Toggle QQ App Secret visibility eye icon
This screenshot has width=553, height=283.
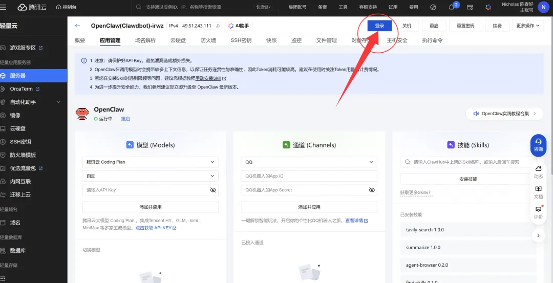point(372,190)
